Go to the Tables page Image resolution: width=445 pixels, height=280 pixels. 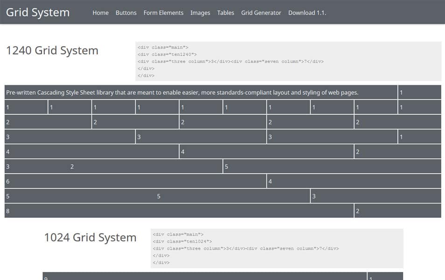226,13
